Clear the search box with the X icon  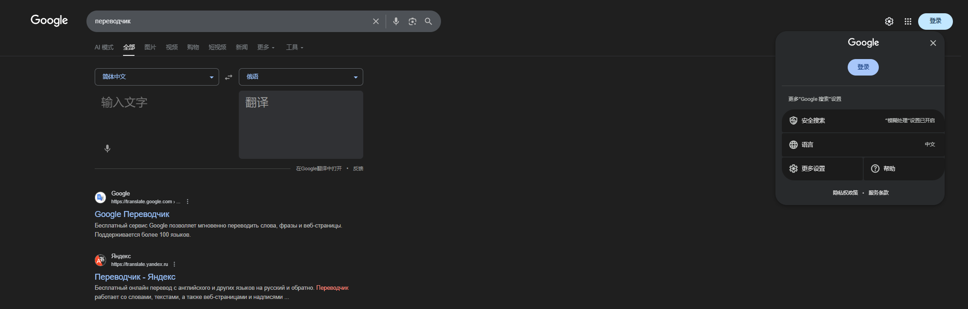coord(376,22)
